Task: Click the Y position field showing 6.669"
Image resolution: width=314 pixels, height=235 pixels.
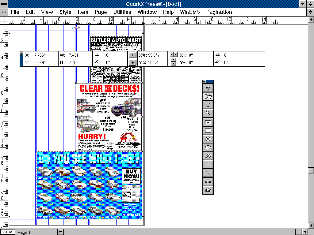Action: 40,62
